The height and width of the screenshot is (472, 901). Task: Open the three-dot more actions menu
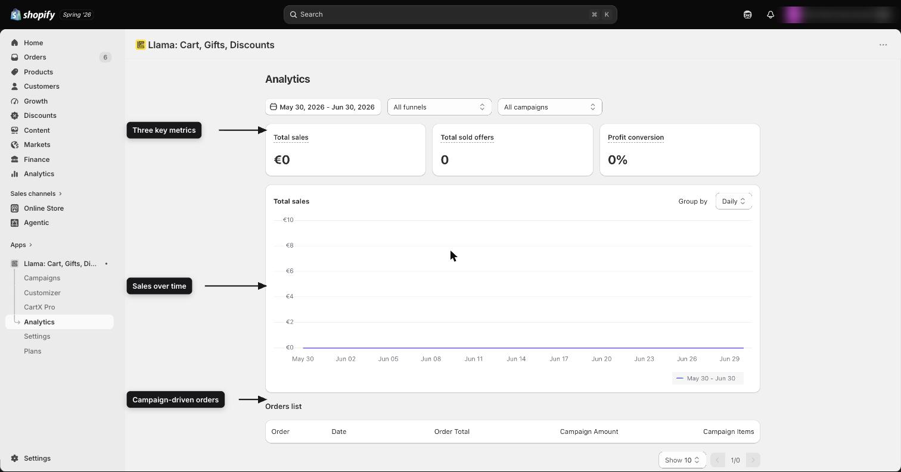tap(883, 45)
